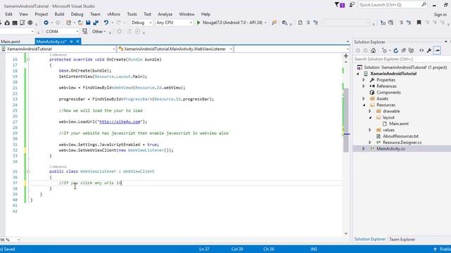Open Properties wrench icon in Solution Explorer
This screenshot has height=253, width=451.
[429, 51]
